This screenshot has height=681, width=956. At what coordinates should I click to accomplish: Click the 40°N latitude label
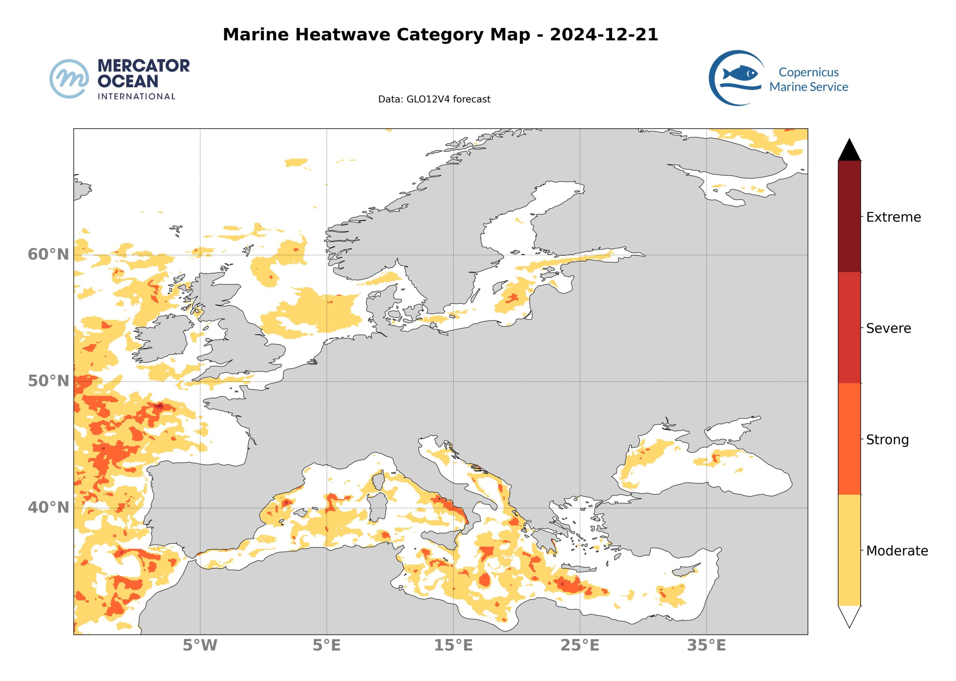point(48,508)
